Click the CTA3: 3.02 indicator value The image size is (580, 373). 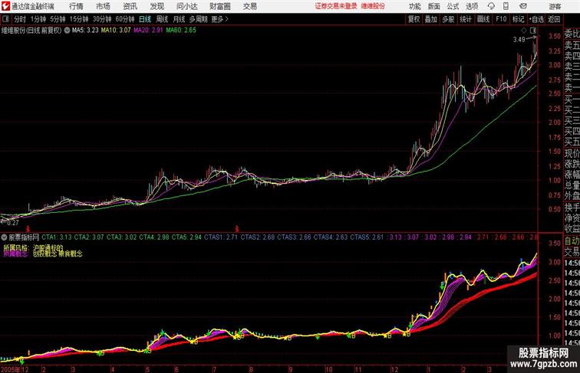pos(121,237)
